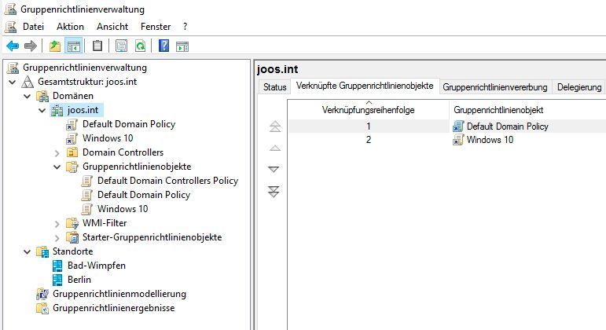Click the clipboard toolbar icon
The height and width of the screenshot is (330, 606).
pos(97,46)
